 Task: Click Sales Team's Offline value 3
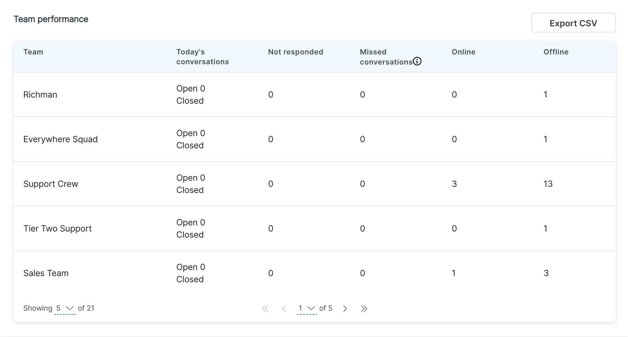pyautogui.click(x=546, y=273)
